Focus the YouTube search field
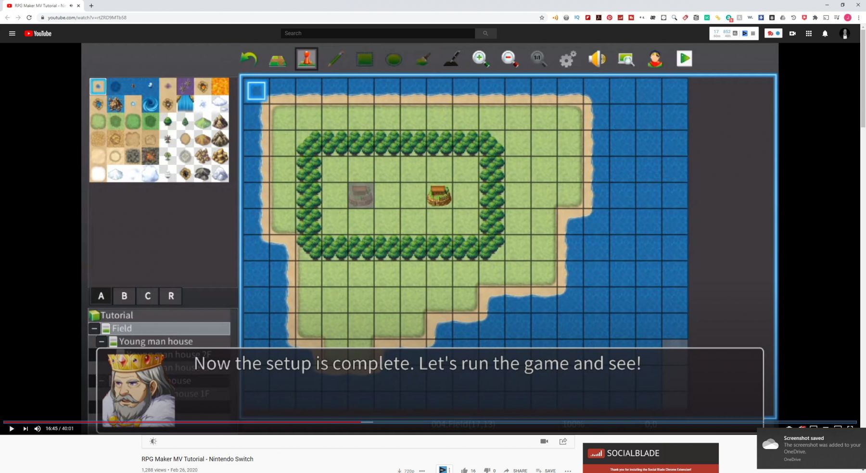Viewport: 866px width, 473px height. point(378,33)
